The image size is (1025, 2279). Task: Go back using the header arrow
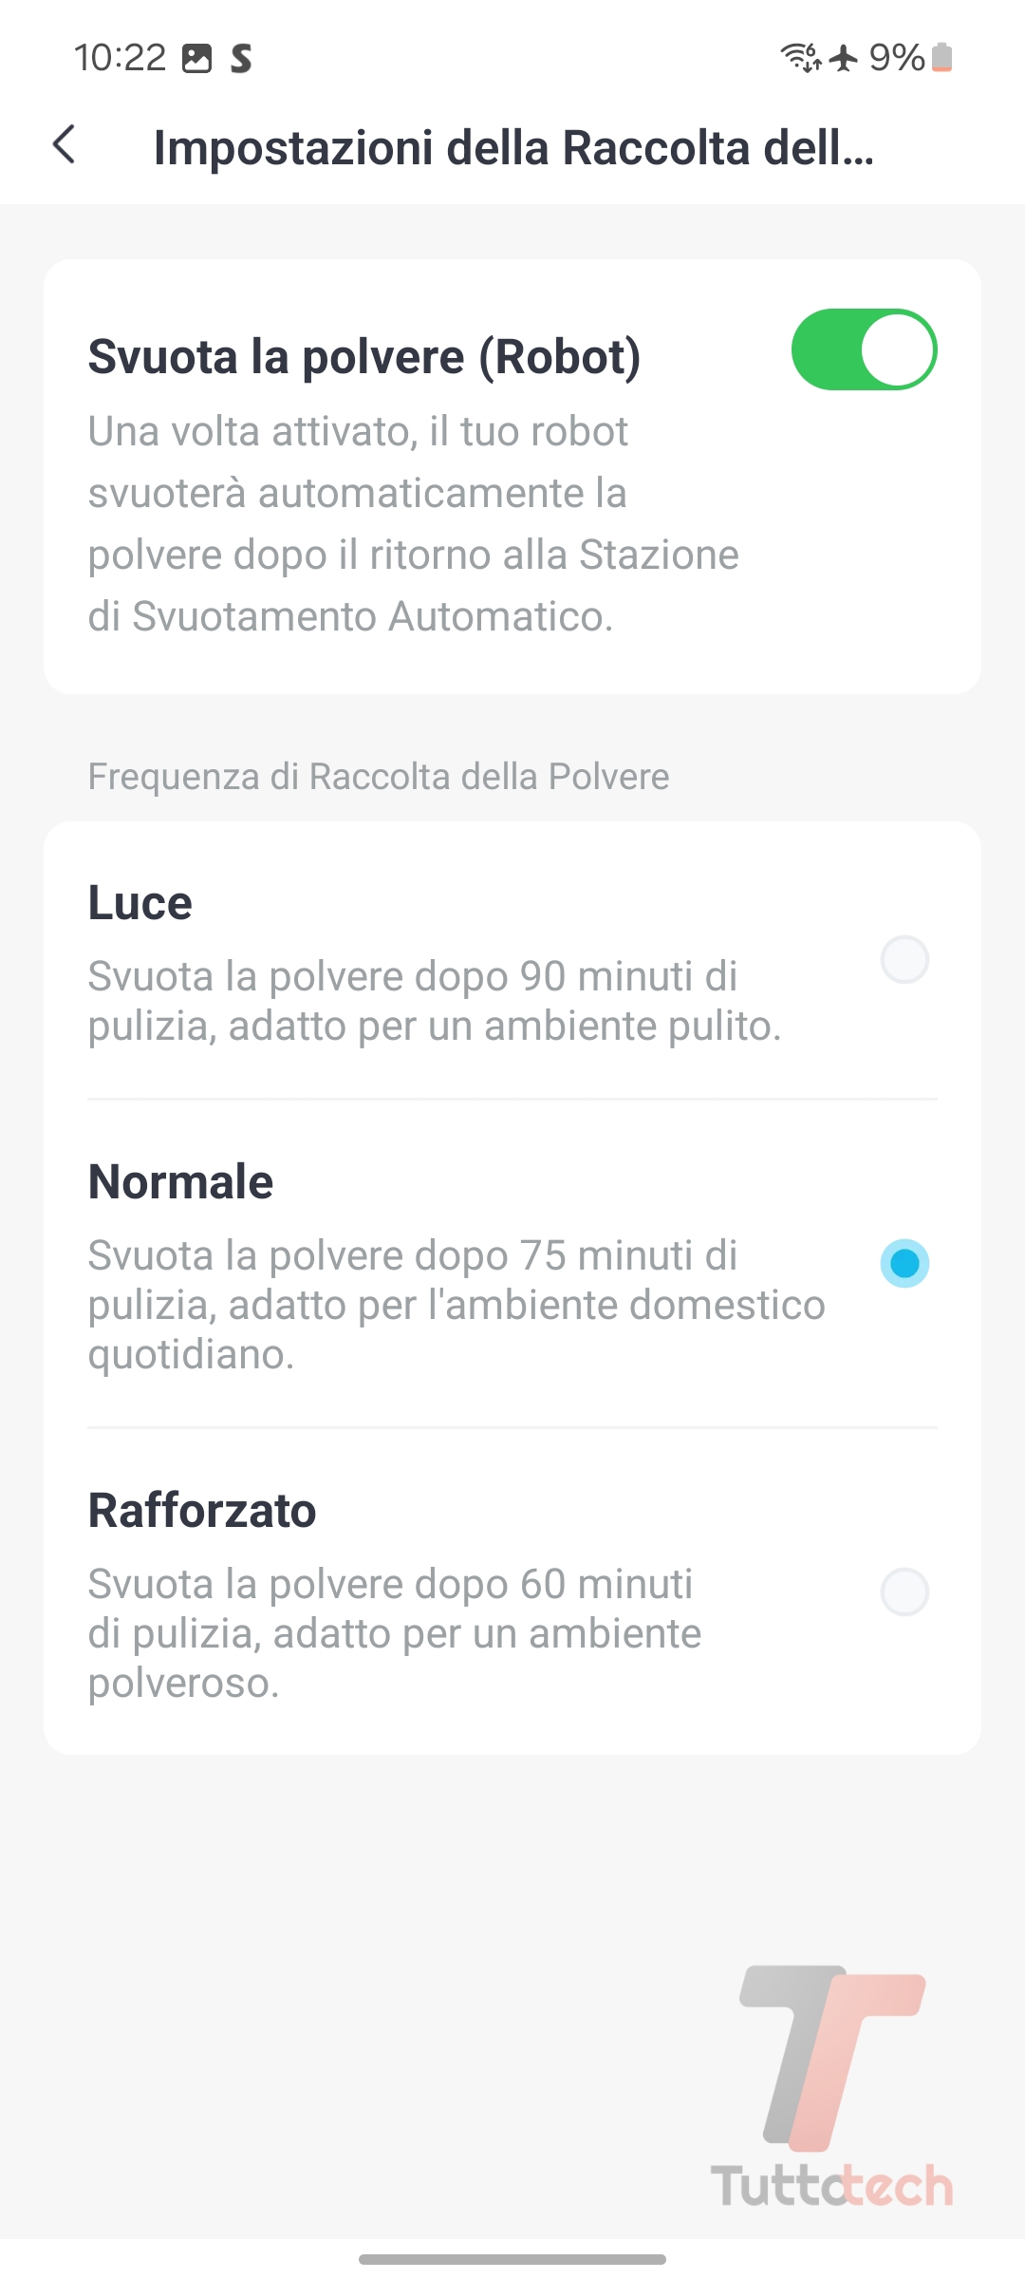tap(65, 145)
